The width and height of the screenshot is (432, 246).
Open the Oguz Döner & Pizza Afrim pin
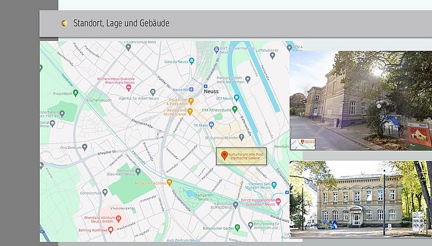coord(190,100)
